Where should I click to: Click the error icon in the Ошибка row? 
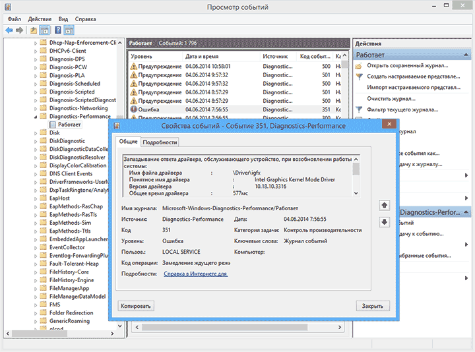click(x=133, y=109)
